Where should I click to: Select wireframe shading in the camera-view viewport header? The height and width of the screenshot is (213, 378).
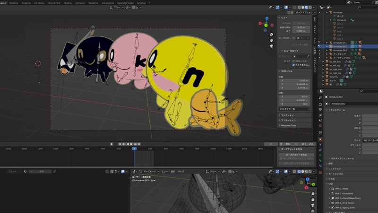tap(299, 8)
